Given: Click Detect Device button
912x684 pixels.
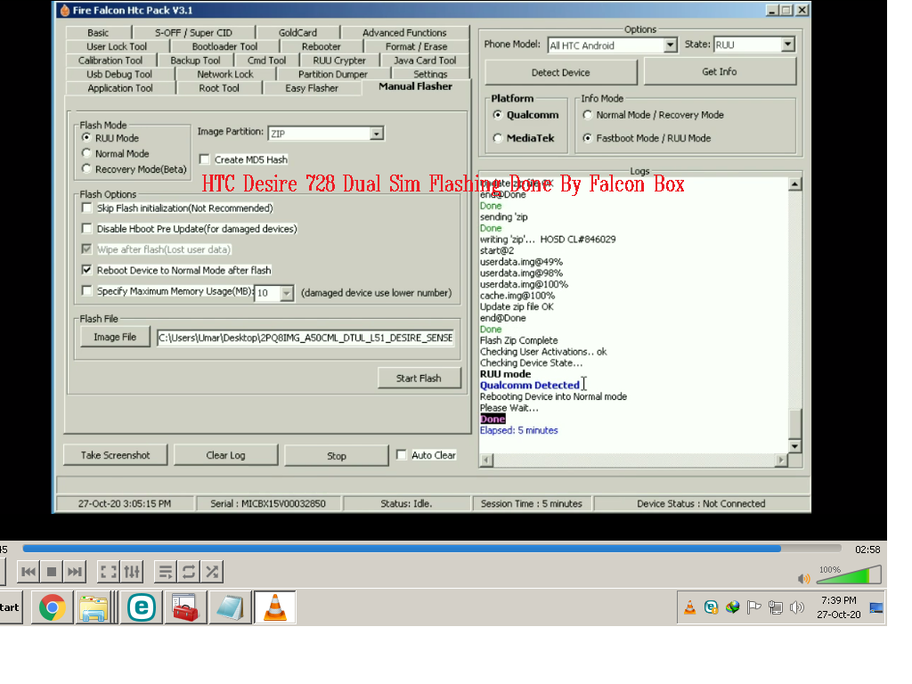Looking at the screenshot, I should pyautogui.click(x=561, y=72).
